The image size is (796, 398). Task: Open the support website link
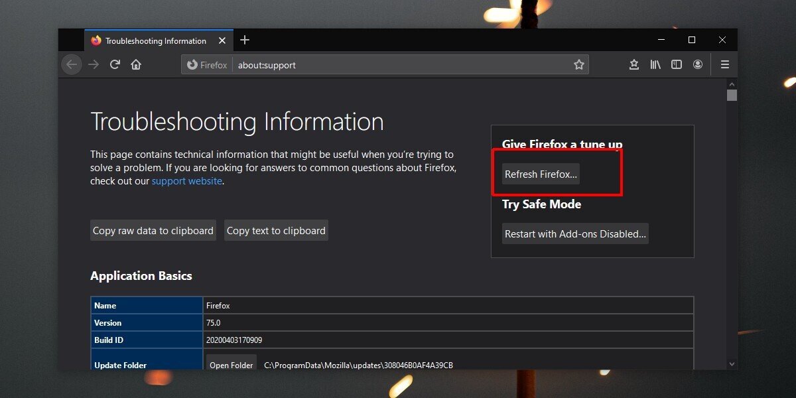[x=186, y=180]
